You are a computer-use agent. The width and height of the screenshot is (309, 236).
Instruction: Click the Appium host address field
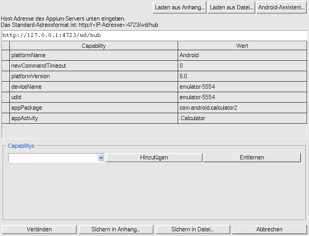pyautogui.click(x=154, y=35)
